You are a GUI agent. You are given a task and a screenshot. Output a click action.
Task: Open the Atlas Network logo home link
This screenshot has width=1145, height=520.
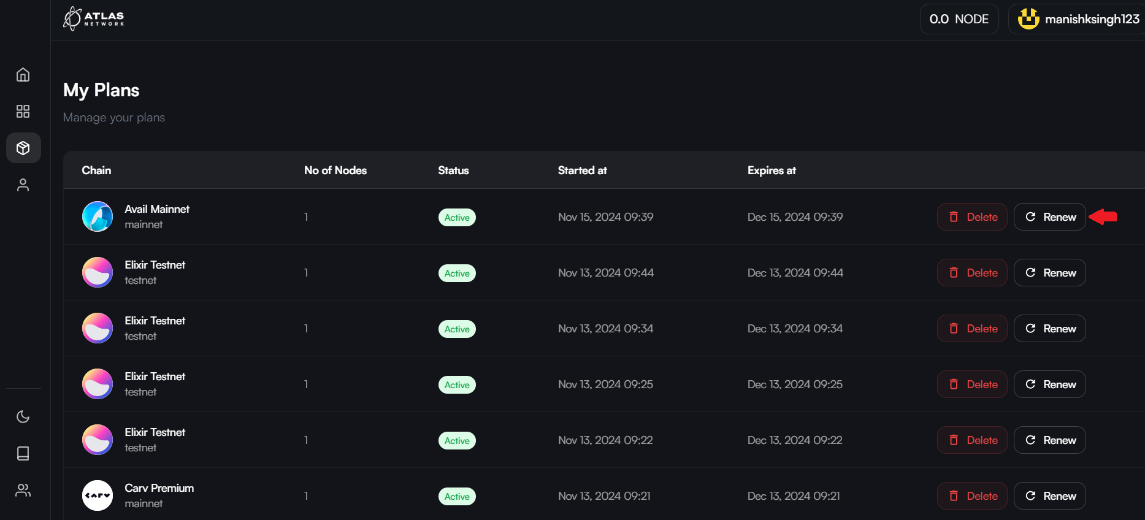(94, 18)
